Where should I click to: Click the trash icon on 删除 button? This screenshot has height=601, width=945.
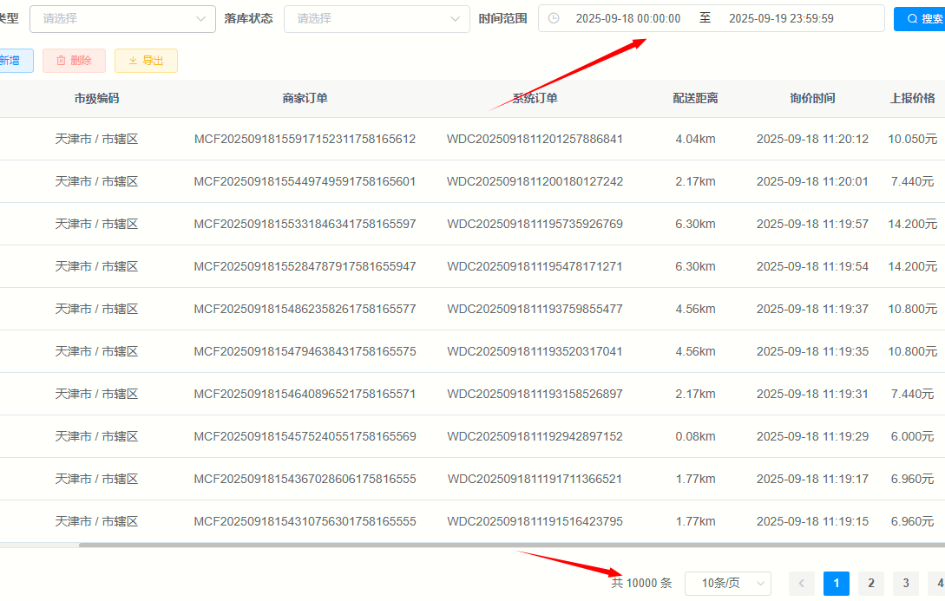(61, 61)
